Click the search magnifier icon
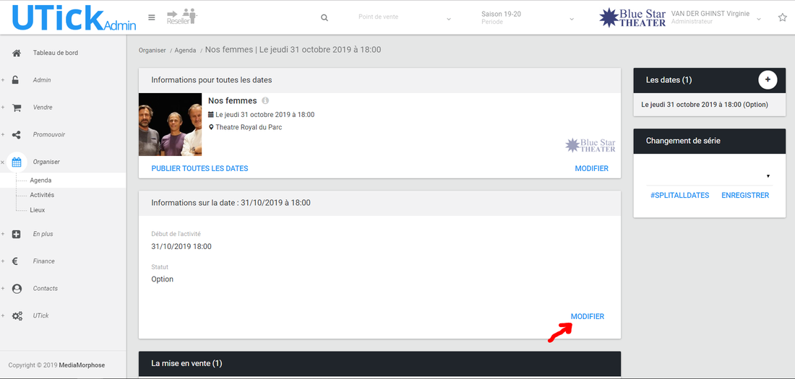Image resolution: width=795 pixels, height=379 pixels. (325, 18)
